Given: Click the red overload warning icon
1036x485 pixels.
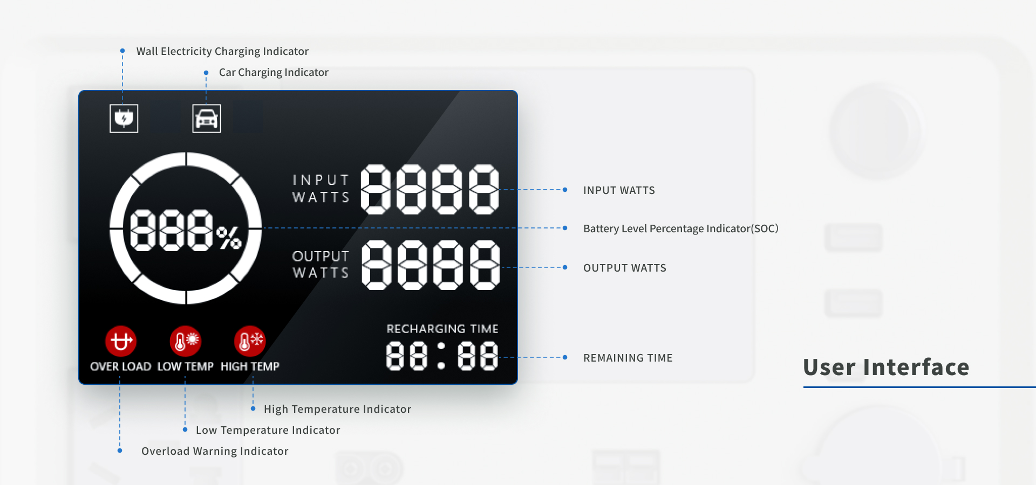Looking at the screenshot, I should coord(121,341).
